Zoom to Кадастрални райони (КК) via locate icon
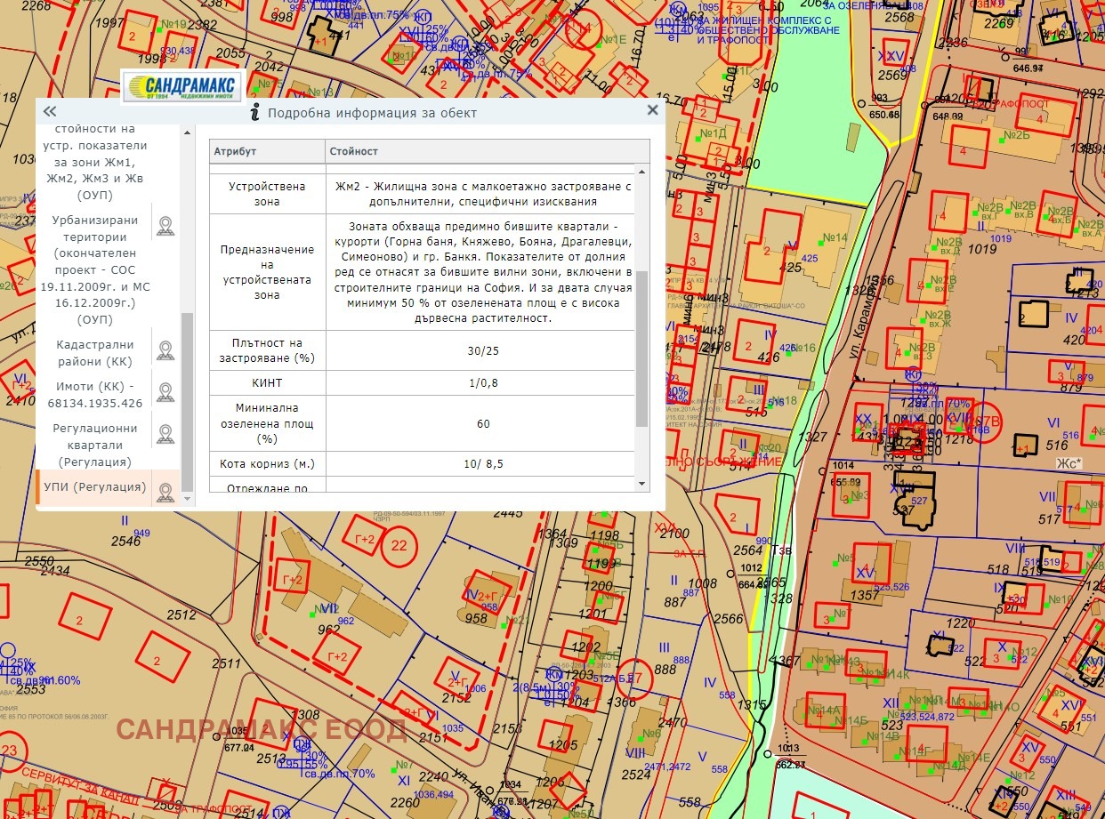1105x819 pixels. 165,350
